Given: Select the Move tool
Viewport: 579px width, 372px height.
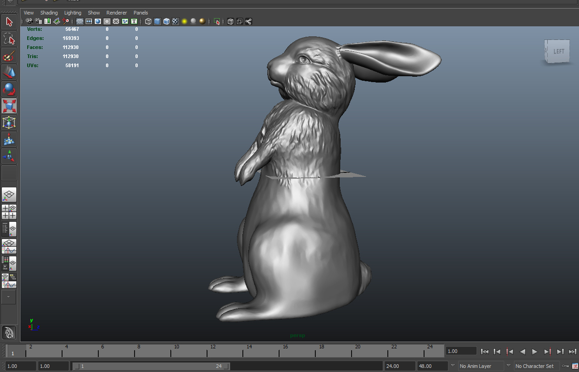Looking at the screenshot, I should click(x=9, y=72).
